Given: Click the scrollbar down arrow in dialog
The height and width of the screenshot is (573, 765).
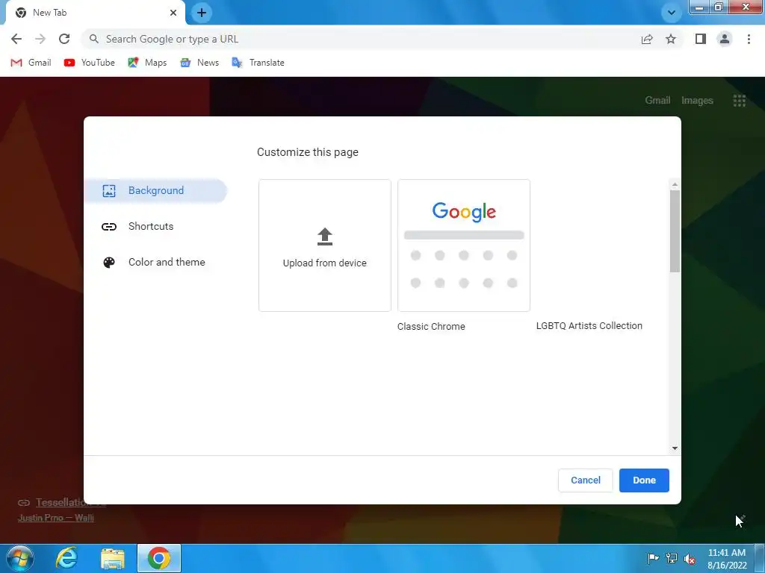Looking at the screenshot, I should pyautogui.click(x=675, y=448).
